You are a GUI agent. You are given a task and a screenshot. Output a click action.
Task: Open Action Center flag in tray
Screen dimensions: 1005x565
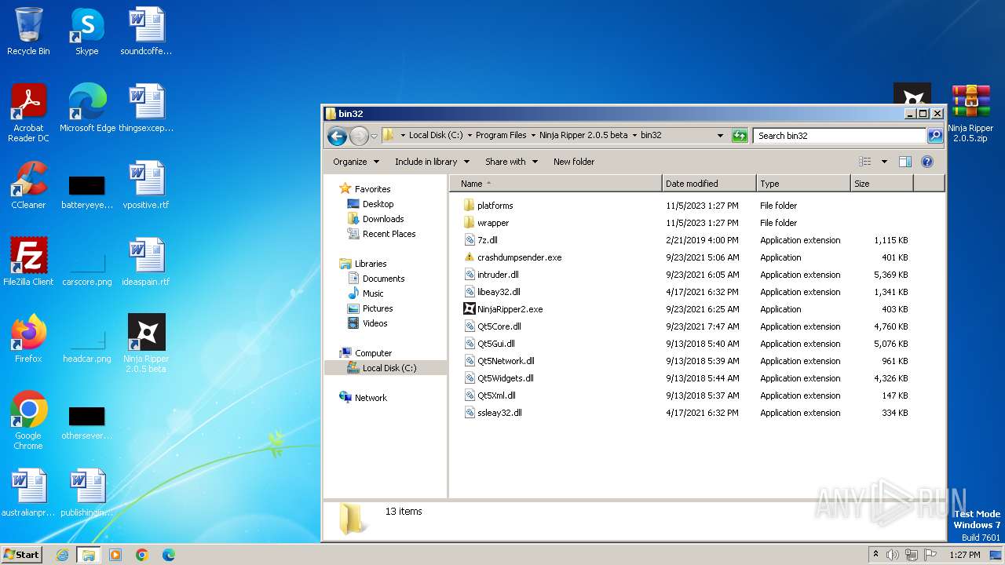pos(930,555)
